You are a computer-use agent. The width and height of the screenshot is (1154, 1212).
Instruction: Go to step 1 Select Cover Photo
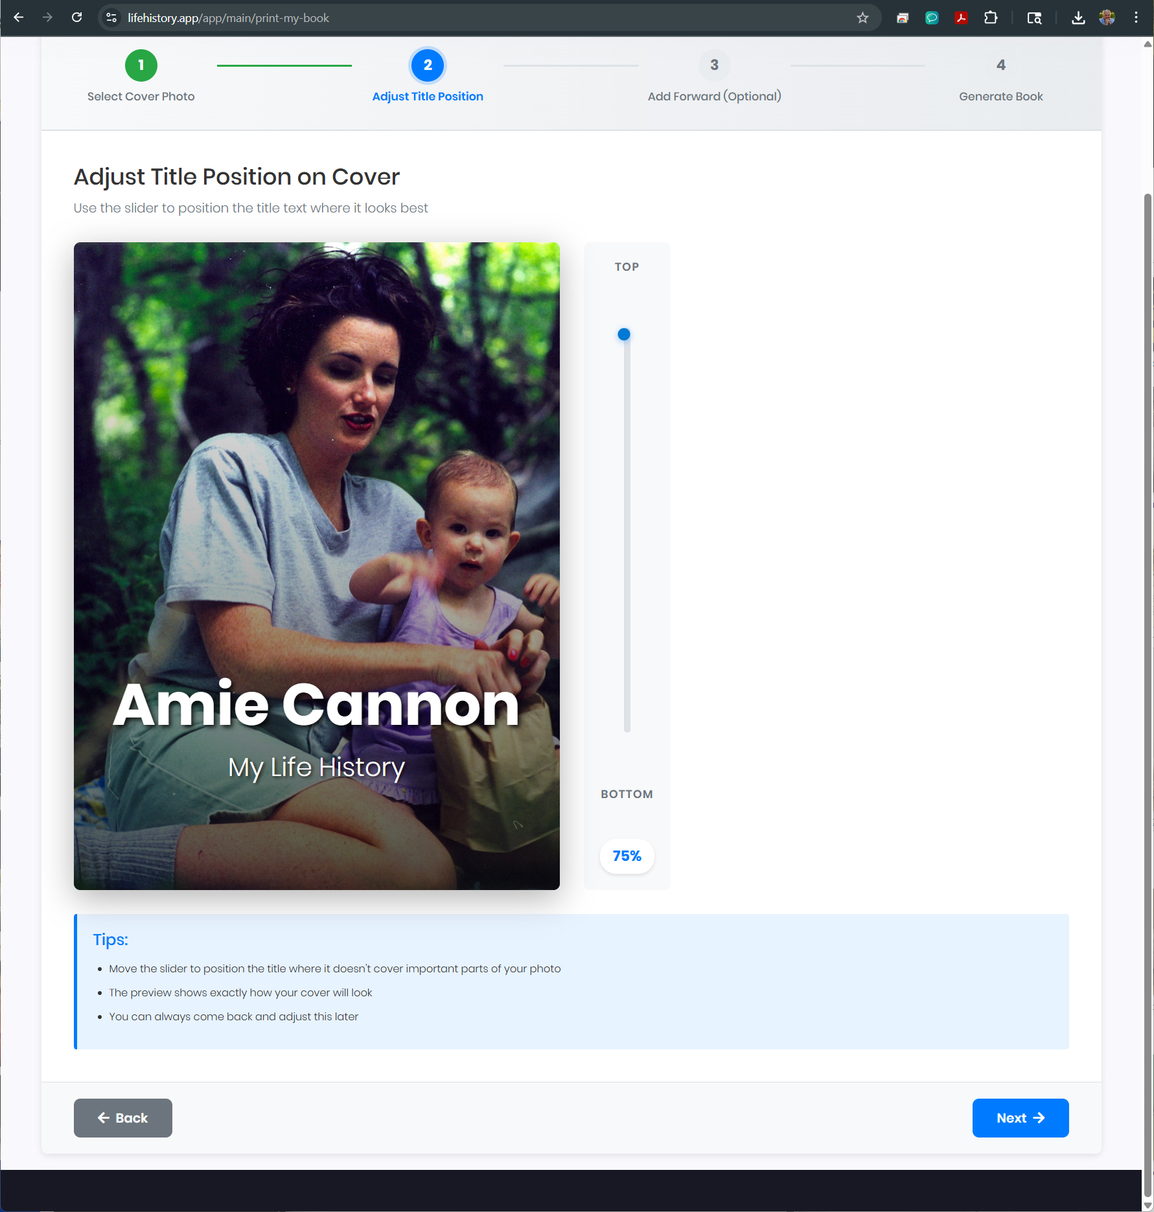coord(141,65)
